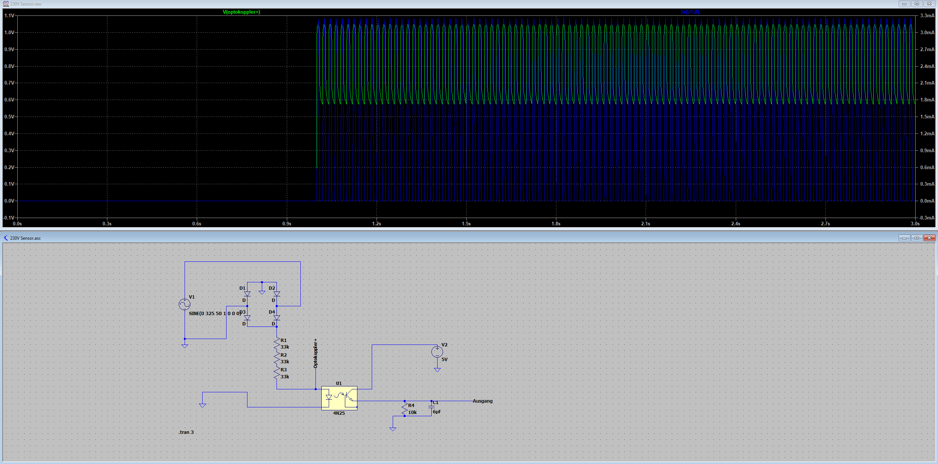Click the Optokoppler+ net label
Screen dimensions: 938x464
click(315, 353)
